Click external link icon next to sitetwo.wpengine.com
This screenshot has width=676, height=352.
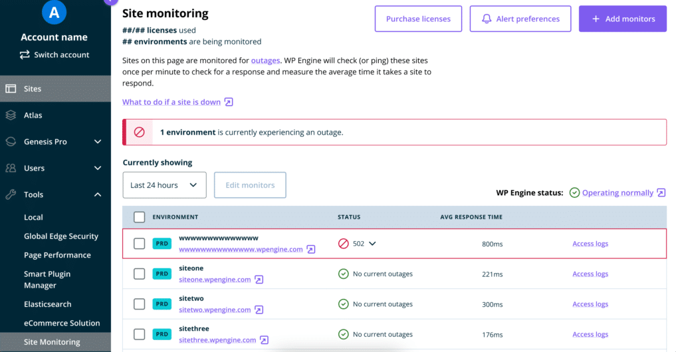tap(259, 309)
